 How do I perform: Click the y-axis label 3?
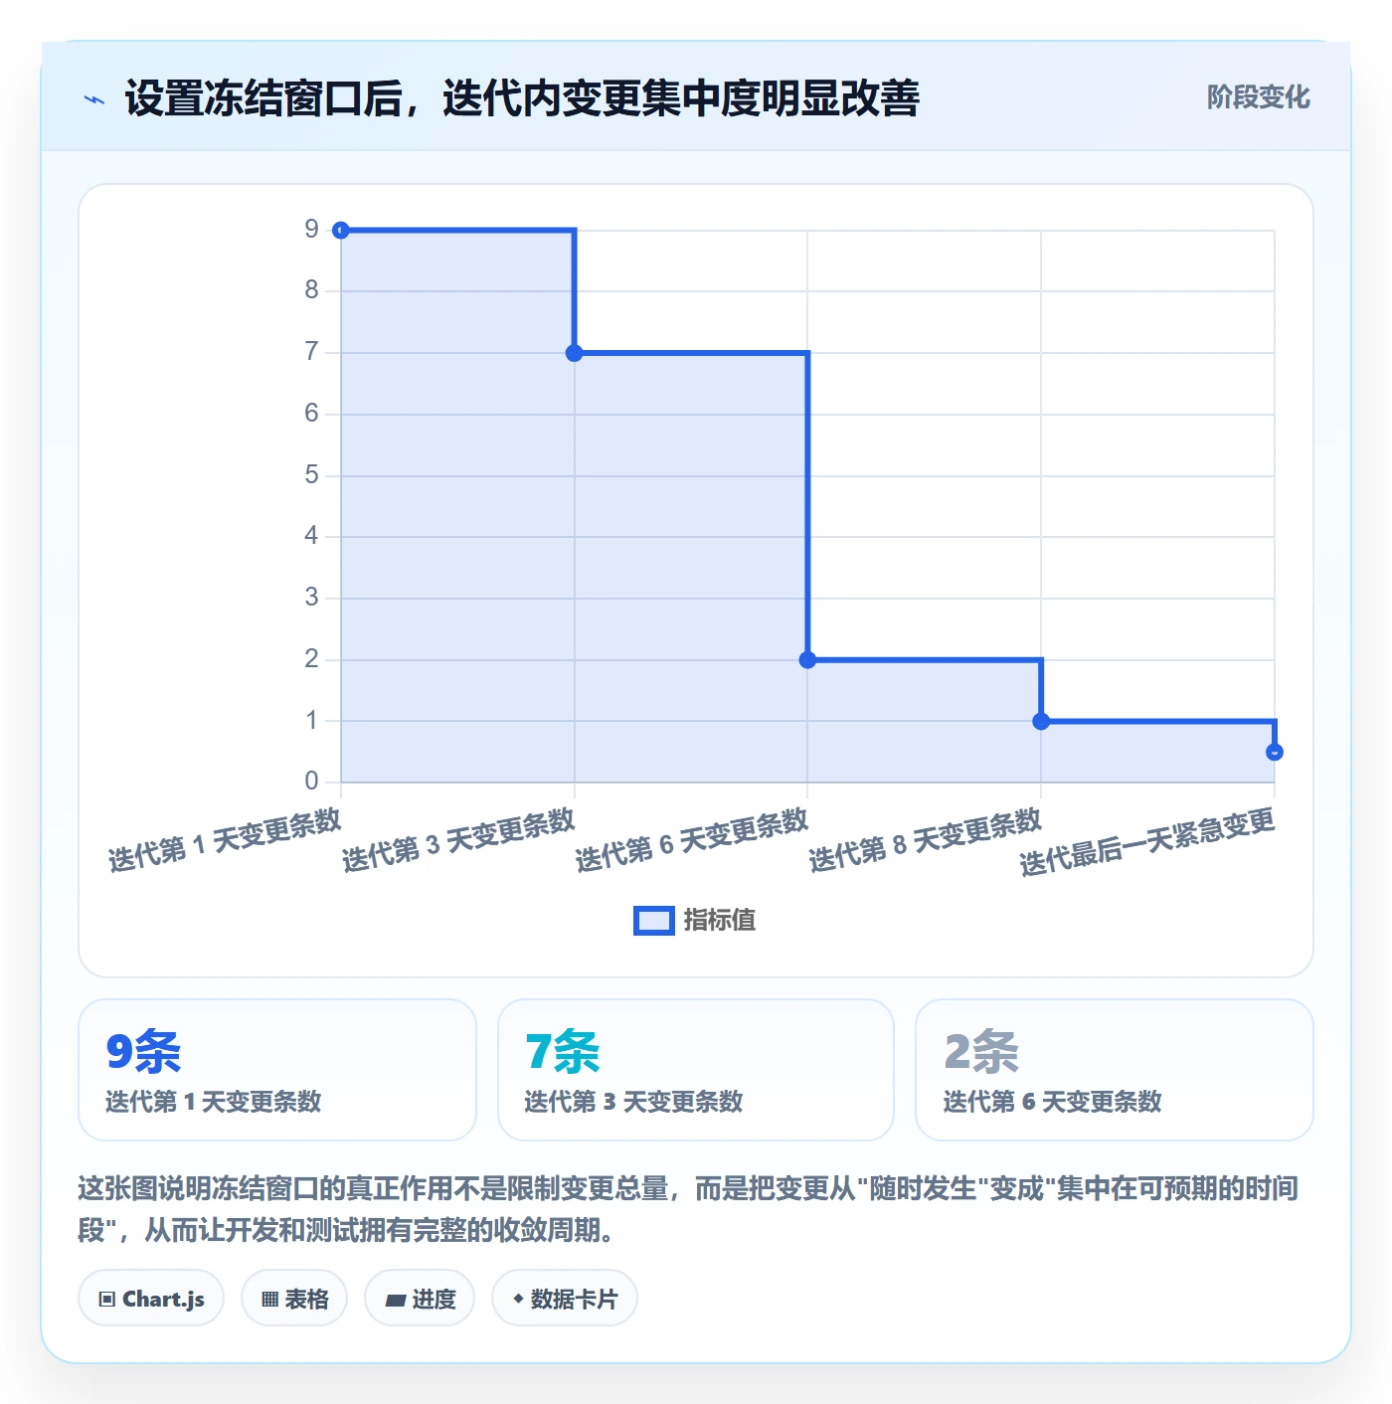(312, 598)
